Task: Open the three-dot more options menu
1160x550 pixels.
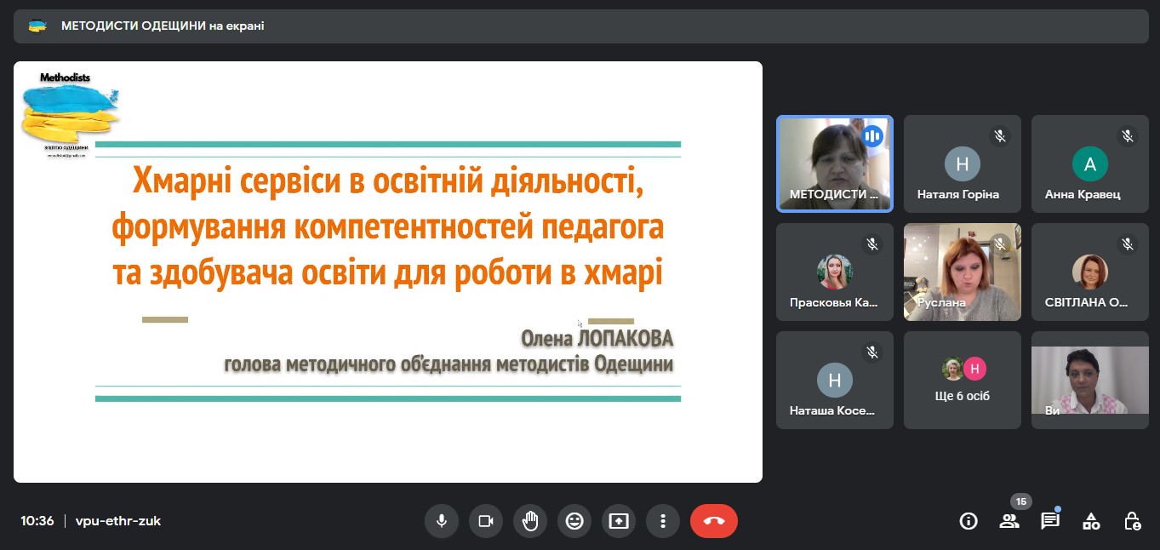Action: coord(663,521)
